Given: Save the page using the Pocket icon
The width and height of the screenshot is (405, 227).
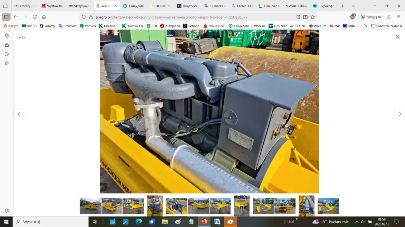Looking at the screenshot, I should click(x=305, y=17).
